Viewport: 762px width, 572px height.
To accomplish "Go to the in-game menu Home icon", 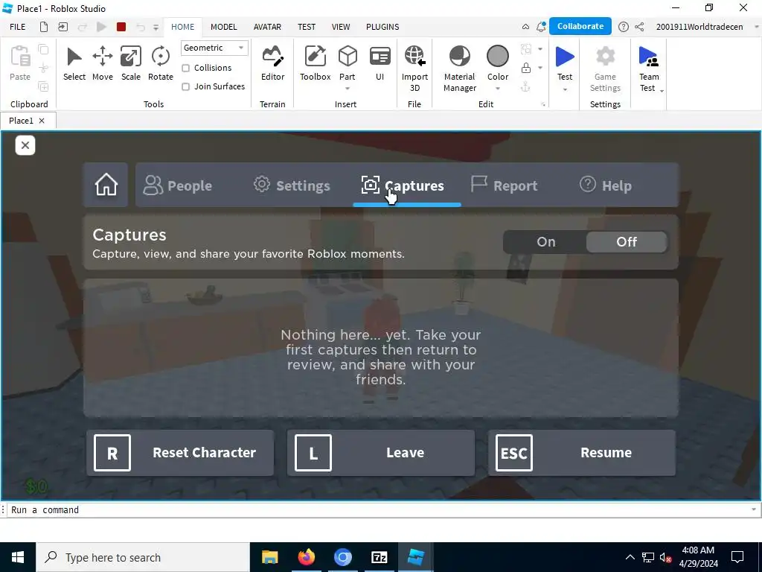I will (x=106, y=185).
